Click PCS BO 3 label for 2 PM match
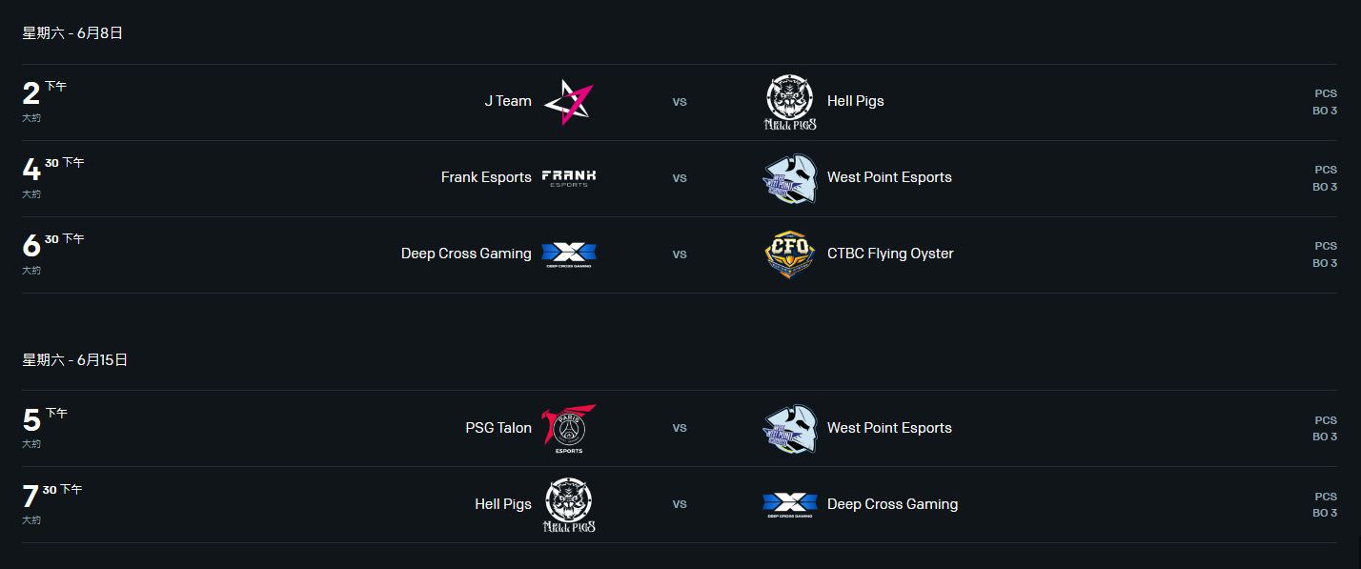Image resolution: width=1361 pixels, height=569 pixels. tap(1325, 102)
